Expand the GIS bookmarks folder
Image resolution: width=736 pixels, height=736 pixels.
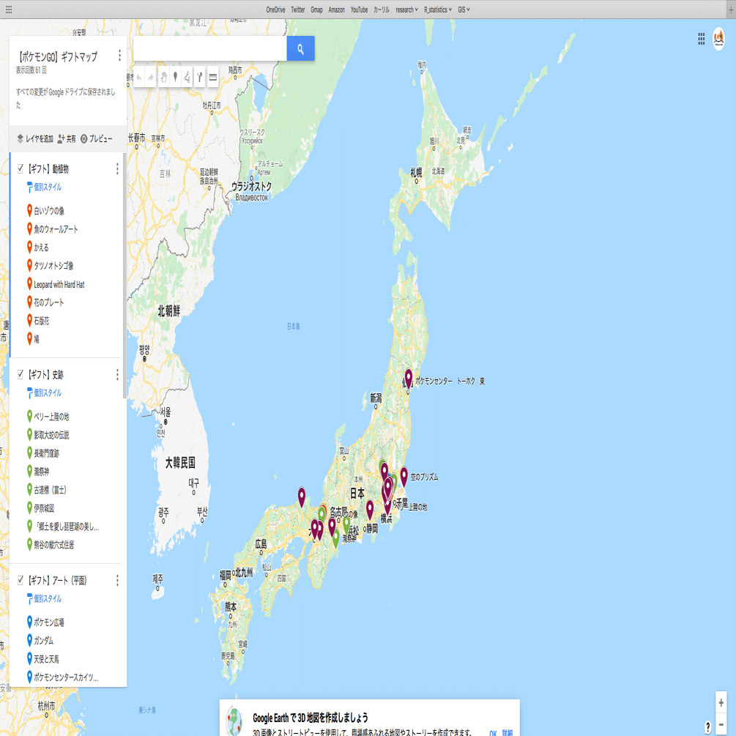click(464, 10)
